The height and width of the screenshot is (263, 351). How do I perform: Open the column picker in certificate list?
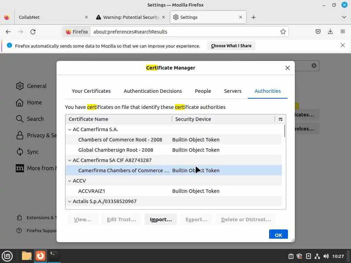coord(280,119)
